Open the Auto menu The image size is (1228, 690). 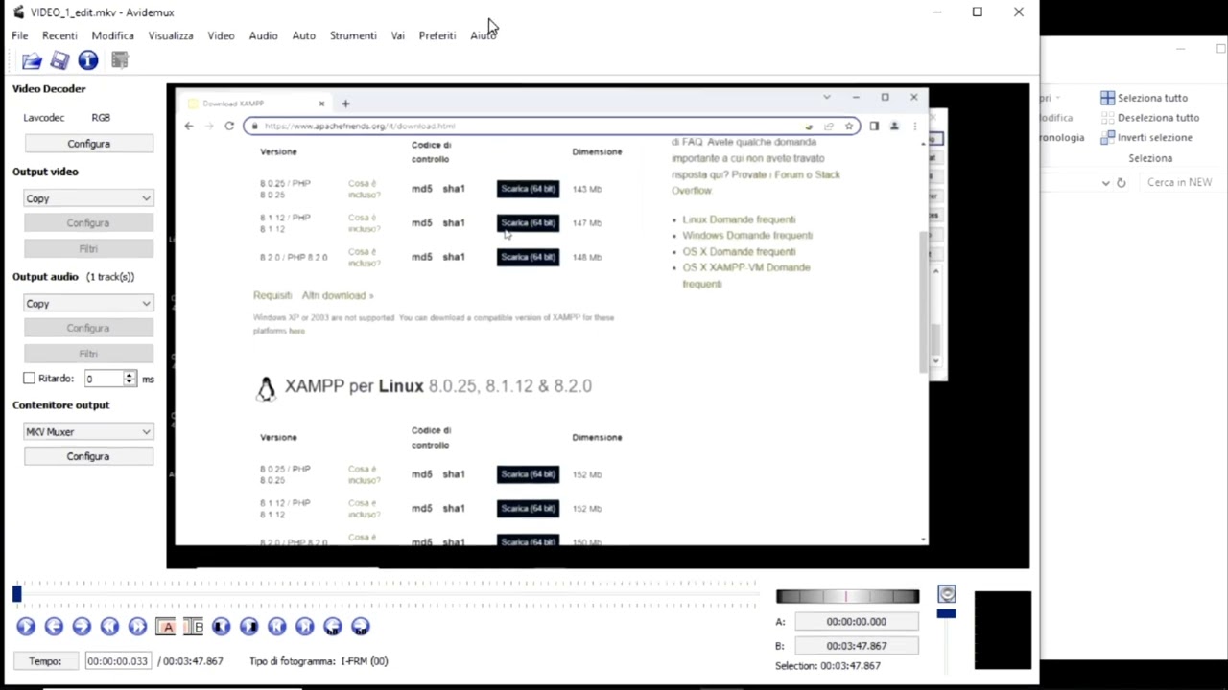(x=303, y=35)
